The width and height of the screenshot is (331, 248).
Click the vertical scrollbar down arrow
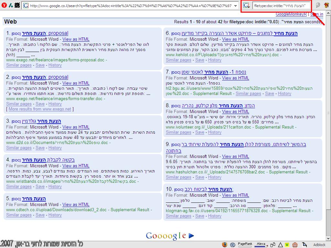click(x=328, y=239)
